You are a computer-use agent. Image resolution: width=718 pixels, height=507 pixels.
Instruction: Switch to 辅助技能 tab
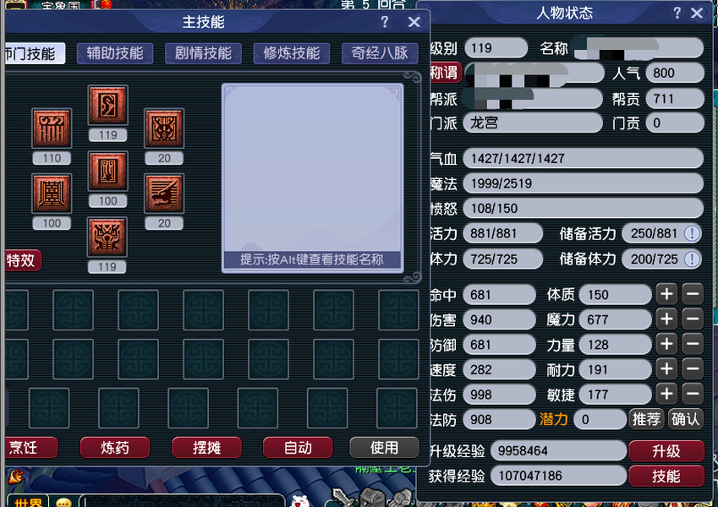click(115, 53)
